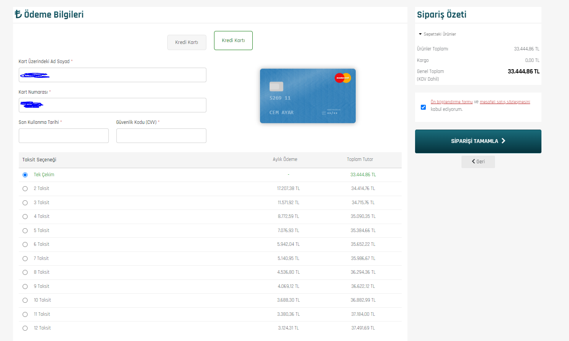Collapse the Sepetteki Ürünler section
Image resolution: width=569 pixels, height=341 pixels.
click(x=437, y=34)
